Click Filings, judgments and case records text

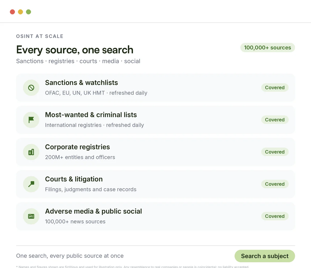click(91, 189)
